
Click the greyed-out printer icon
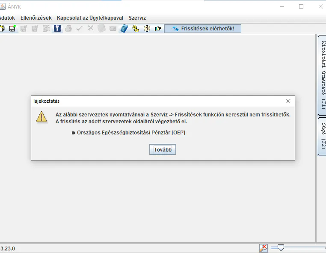(x=68, y=28)
